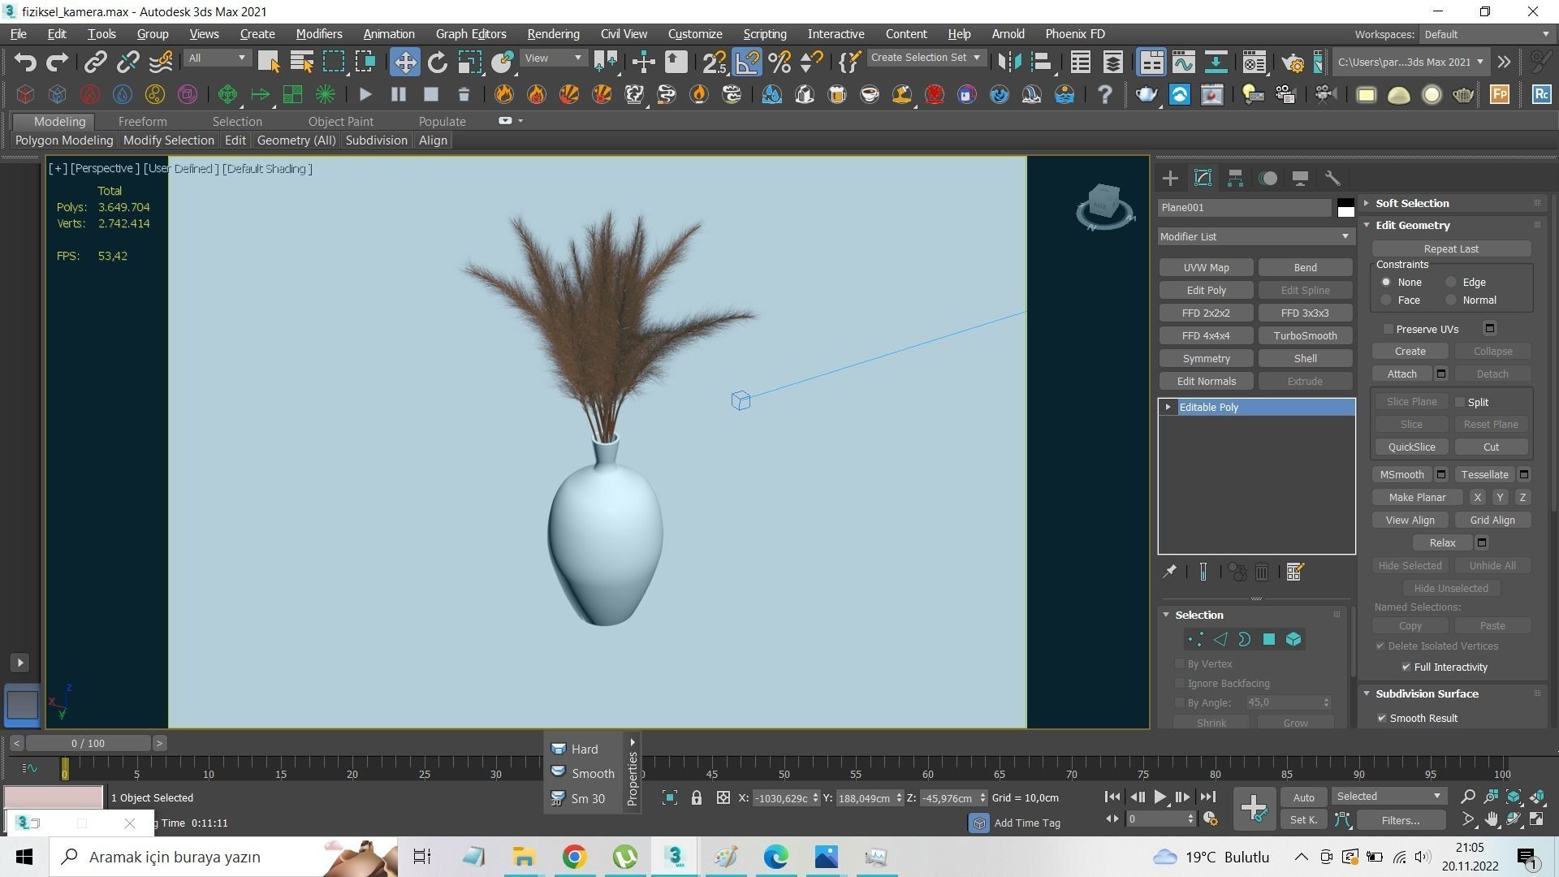Open the Selected key filter dropdown
This screenshot has height=877, width=1559.
(1388, 797)
